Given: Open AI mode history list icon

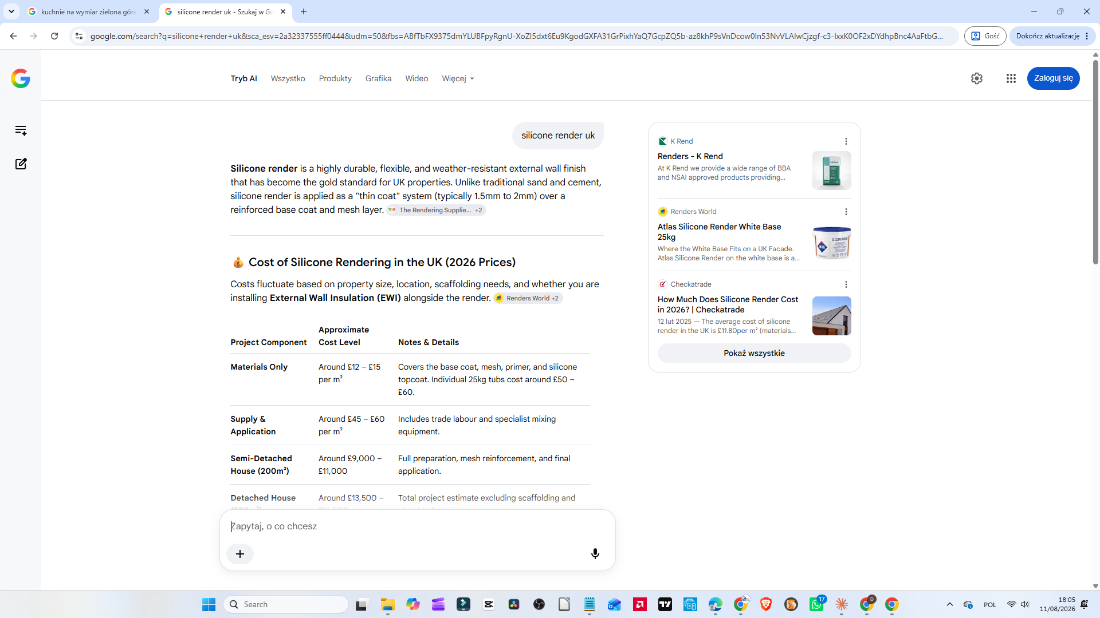Looking at the screenshot, I should (x=21, y=130).
